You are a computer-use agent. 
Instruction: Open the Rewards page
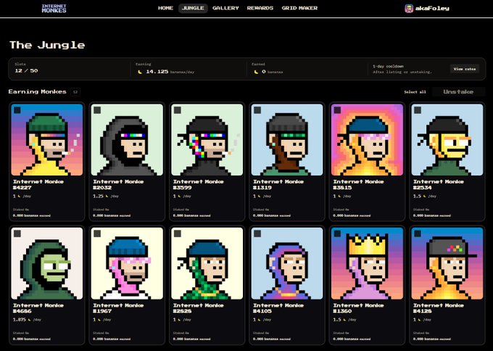coord(260,8)
